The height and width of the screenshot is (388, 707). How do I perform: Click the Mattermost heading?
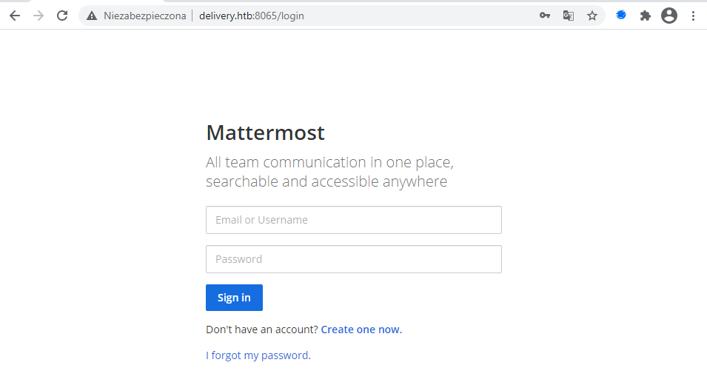265,133
